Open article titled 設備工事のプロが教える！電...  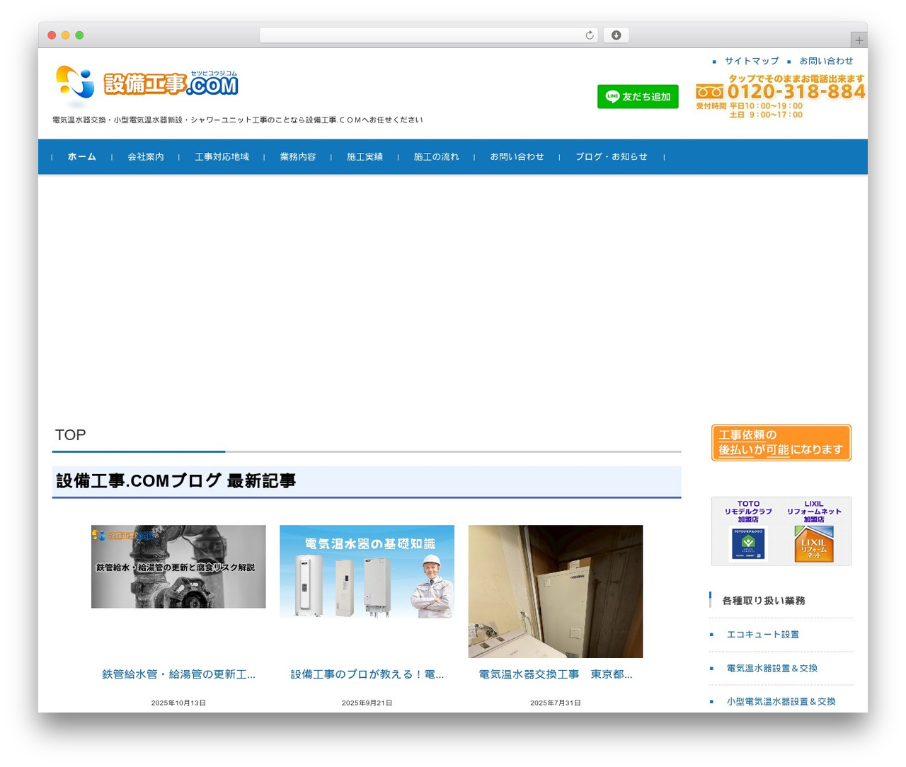tap(367, 674)
